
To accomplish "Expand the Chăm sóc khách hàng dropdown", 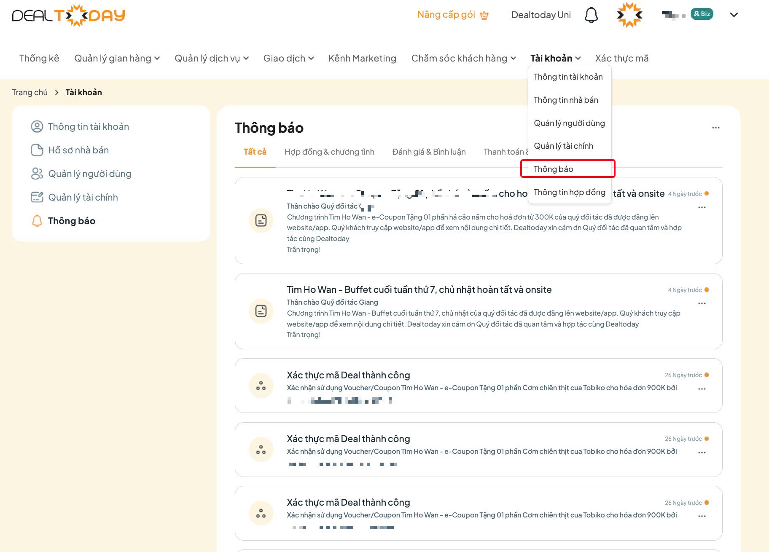I will tap(463, 58).
